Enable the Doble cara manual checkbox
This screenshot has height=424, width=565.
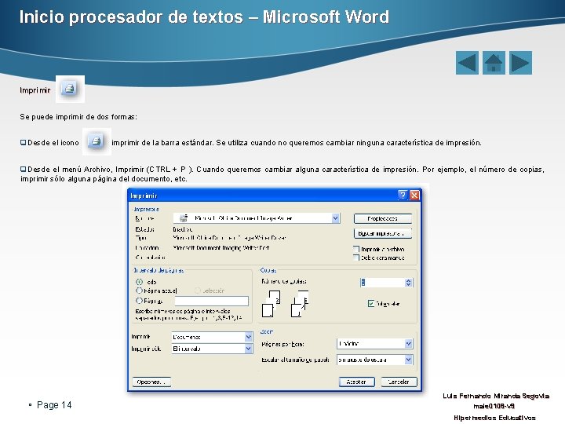pyautogui.click(x=356, y=258)
